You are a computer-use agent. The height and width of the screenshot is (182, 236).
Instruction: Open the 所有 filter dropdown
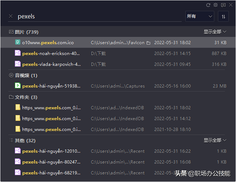point(199,16)
